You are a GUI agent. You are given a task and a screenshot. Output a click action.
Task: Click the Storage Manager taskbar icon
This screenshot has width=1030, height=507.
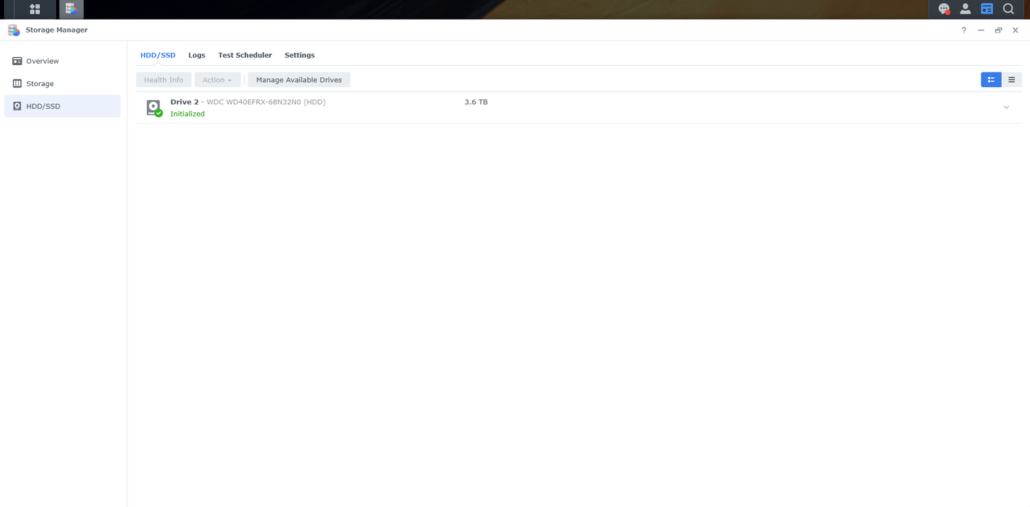coord(71,9)
